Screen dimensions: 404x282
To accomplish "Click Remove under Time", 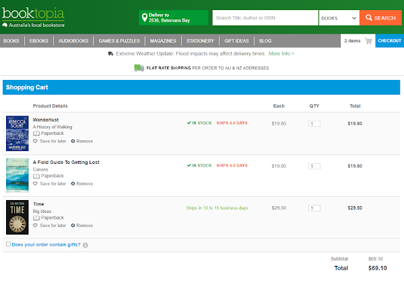I will pyautogui.click(x=85, y=225).
